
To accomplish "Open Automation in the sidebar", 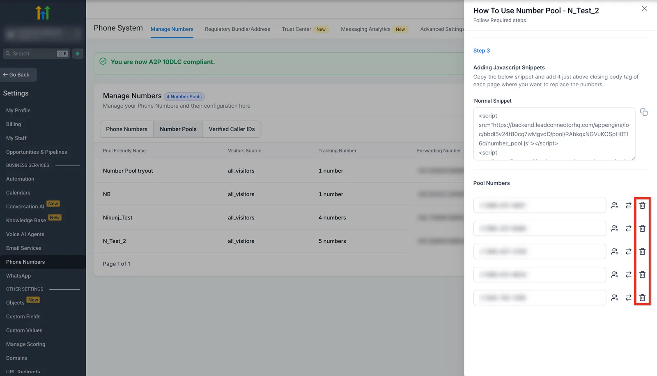I will (20, 179).
